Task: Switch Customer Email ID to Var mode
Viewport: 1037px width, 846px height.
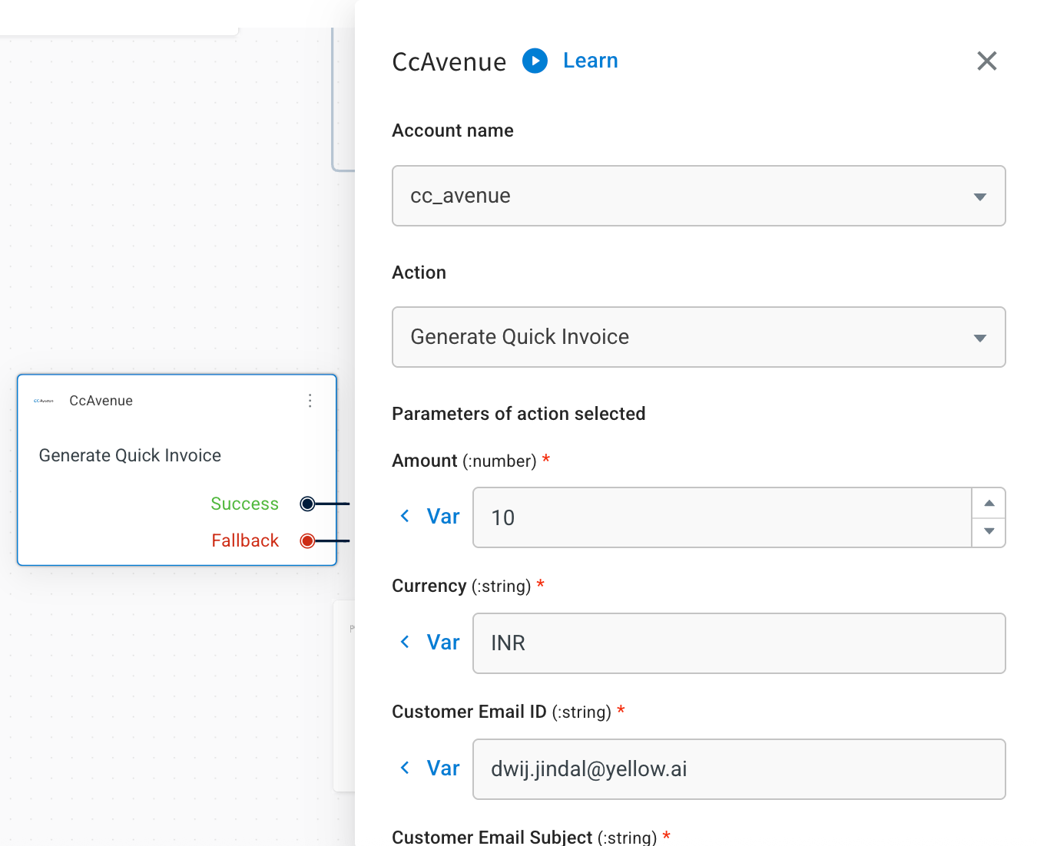Action: [x=430, y=768]
